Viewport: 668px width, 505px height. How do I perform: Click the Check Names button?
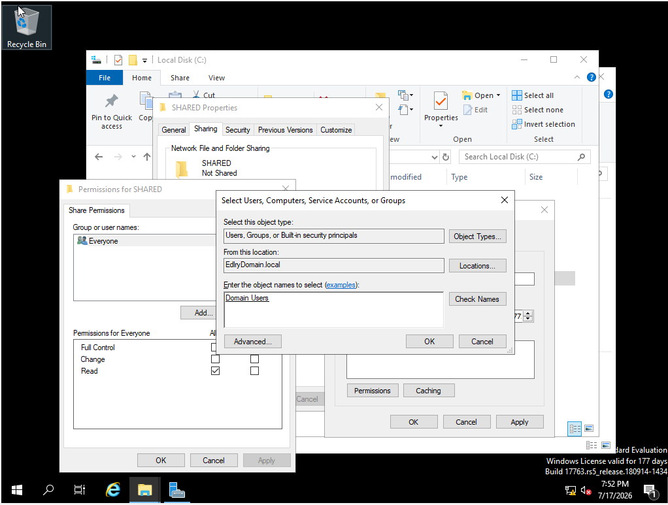(477, 299)
